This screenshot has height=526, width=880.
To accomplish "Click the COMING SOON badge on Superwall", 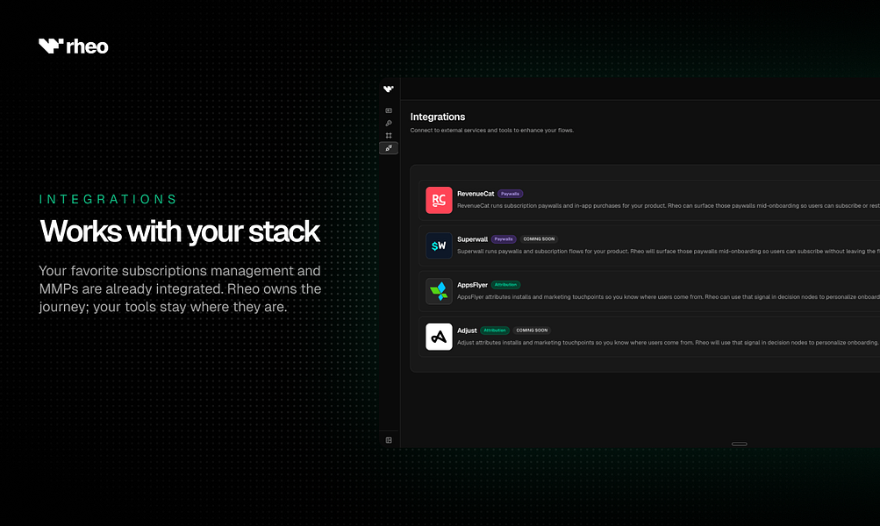I will [539, 238].
